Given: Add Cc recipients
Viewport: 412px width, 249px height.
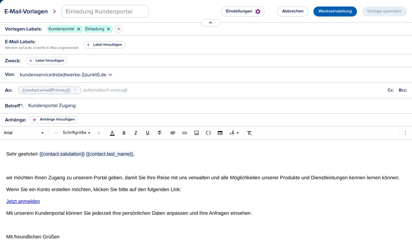Looking at the screenshot, I should click(391, 90).
